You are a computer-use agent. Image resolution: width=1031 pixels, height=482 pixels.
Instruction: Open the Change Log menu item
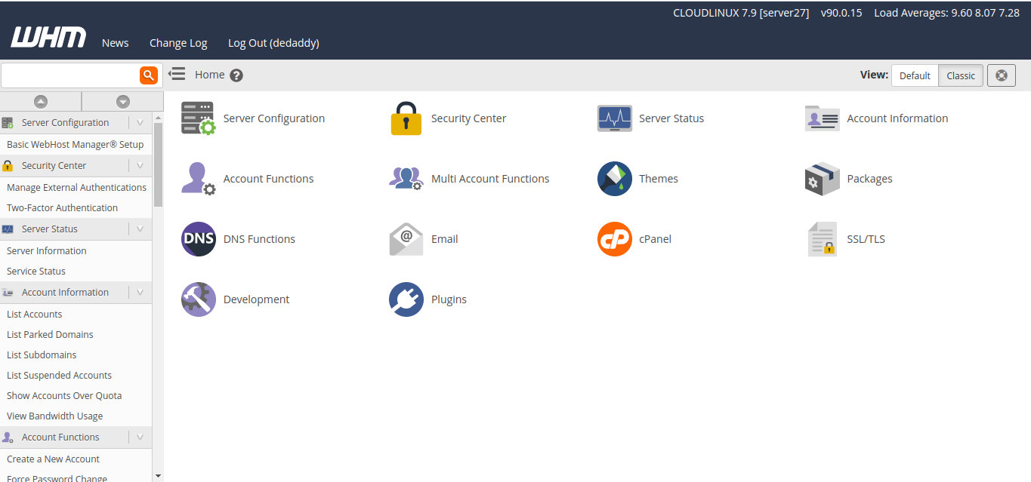[178, 43]
